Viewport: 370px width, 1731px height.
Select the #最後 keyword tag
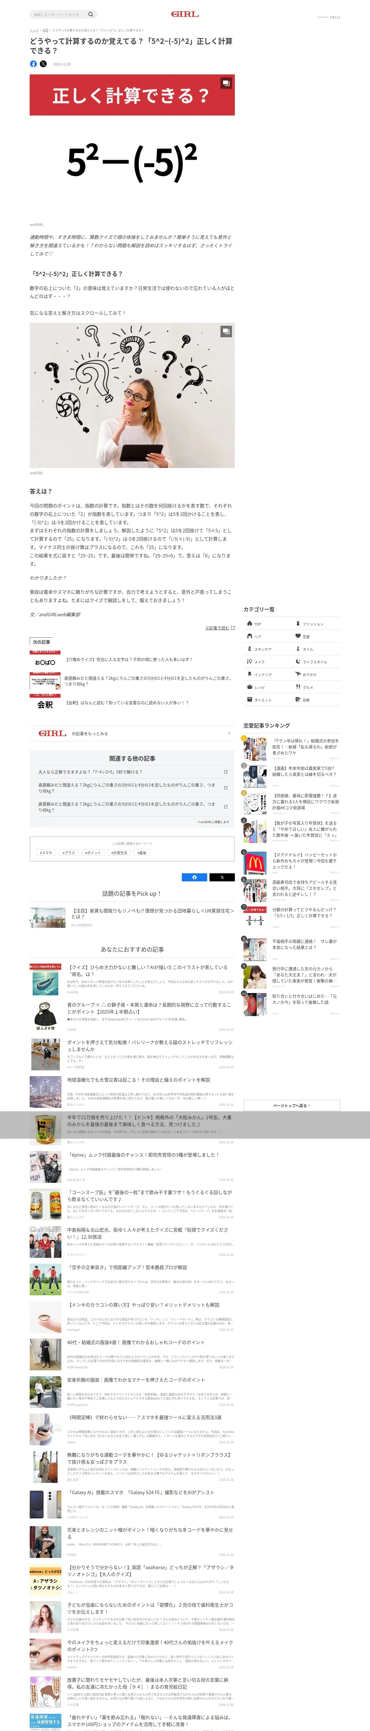pyautogui.click(x=142, y=853)
